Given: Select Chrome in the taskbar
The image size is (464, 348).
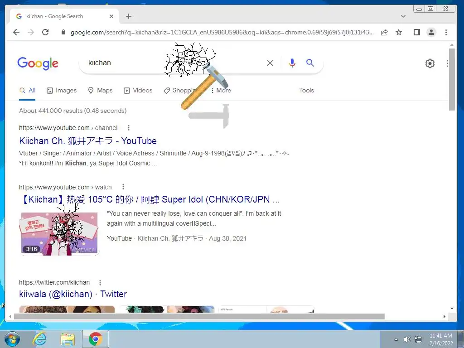Looking at the screenshot, I should [x=95, y=339].
